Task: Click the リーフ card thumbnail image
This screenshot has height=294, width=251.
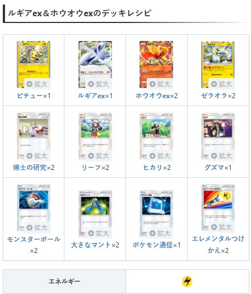Action: click(x=95, y=136)
